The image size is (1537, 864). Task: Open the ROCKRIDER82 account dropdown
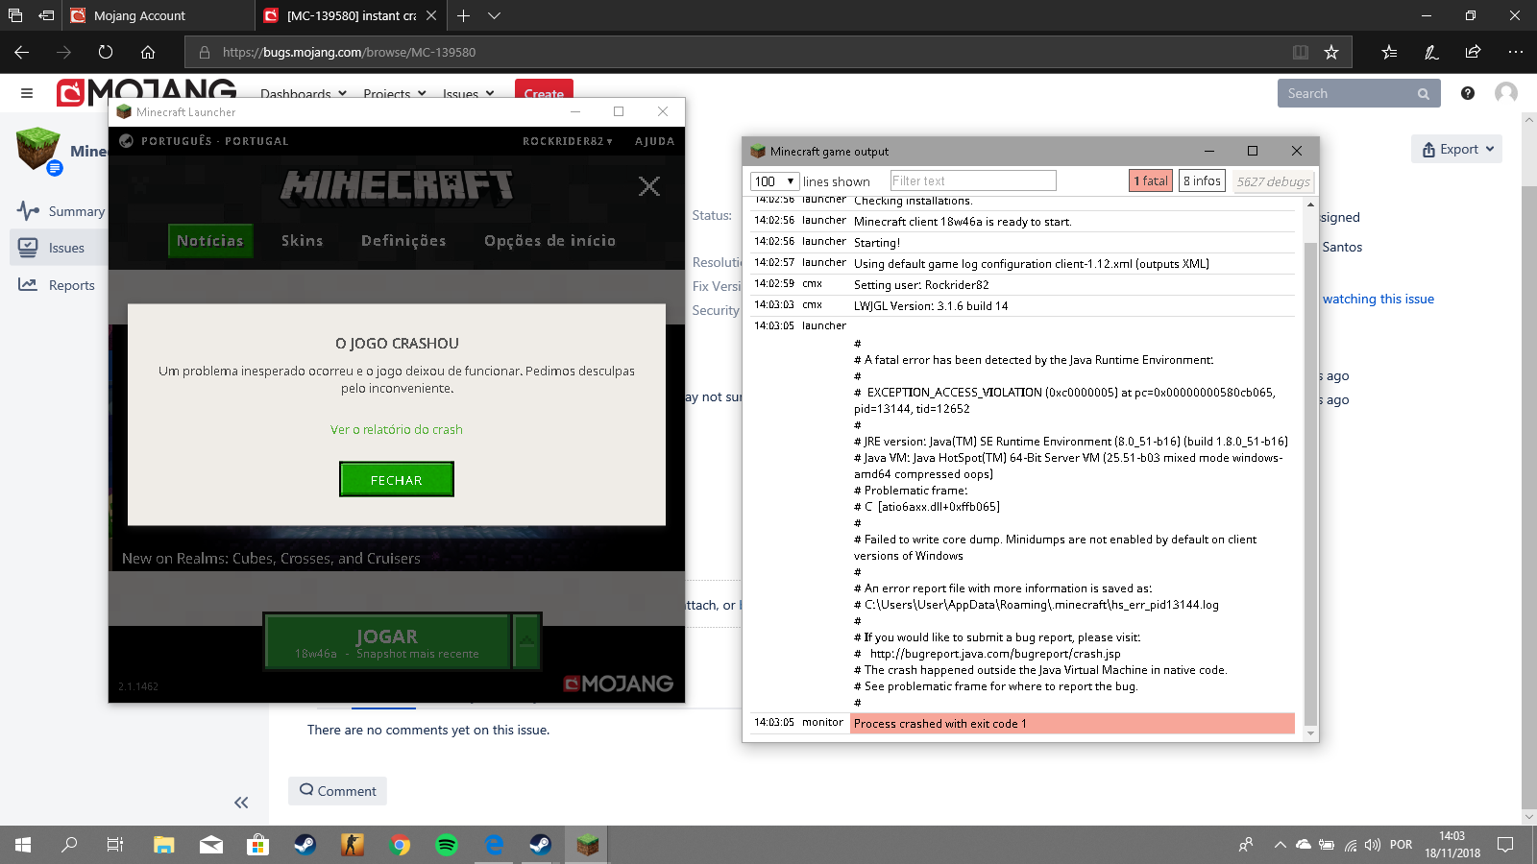click(568, 141)
